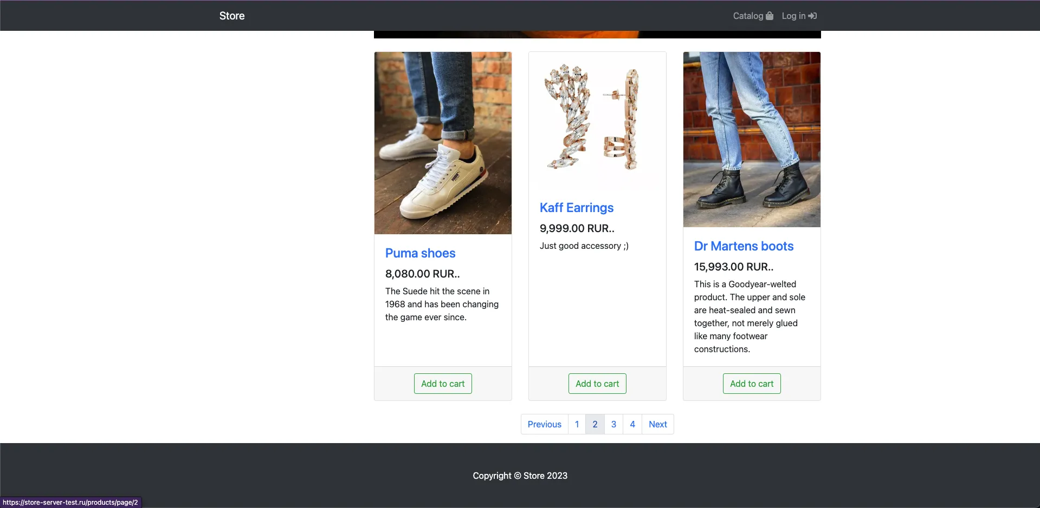Add Puma shoes to cart
The height and width of the screenshot is (508, 1040).
443,384
